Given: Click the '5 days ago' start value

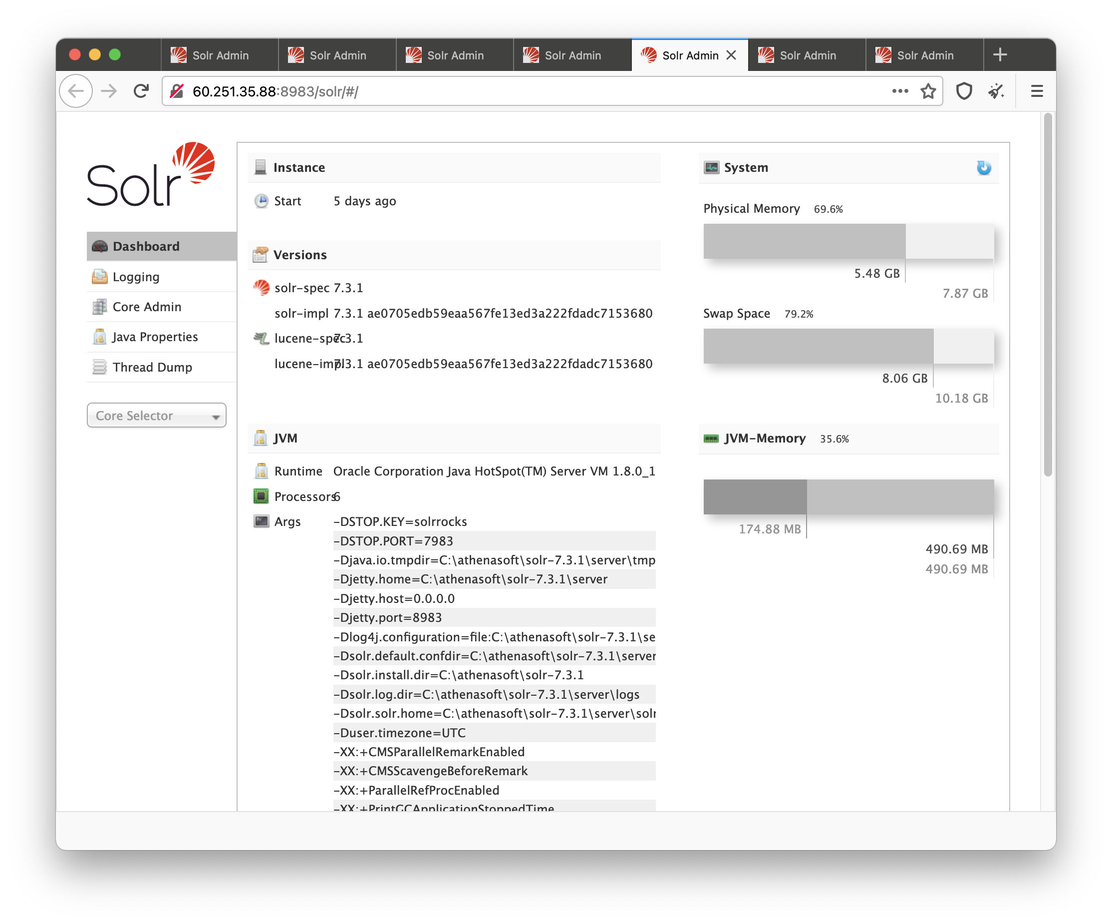Looking at the screenshot, I should click(x=365, y=201).
